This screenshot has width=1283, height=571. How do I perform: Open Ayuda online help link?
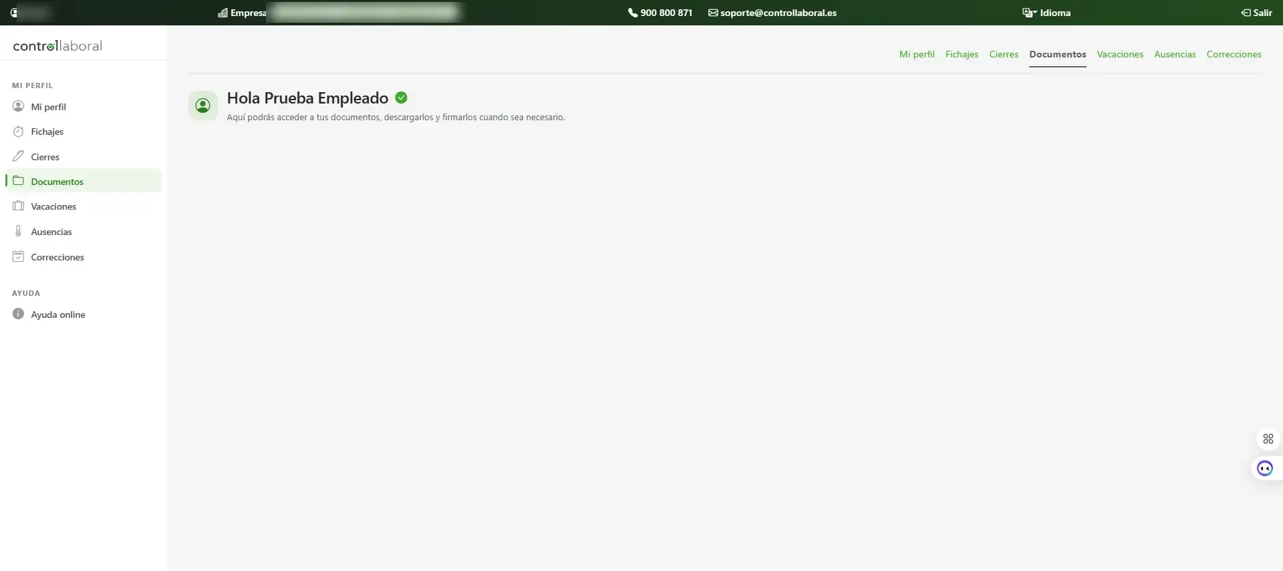pos(84,315)
